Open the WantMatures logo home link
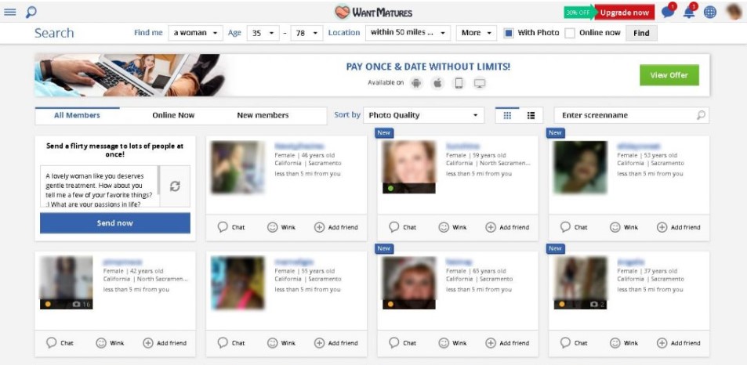747x365 pixels. [x=373, y=12]
